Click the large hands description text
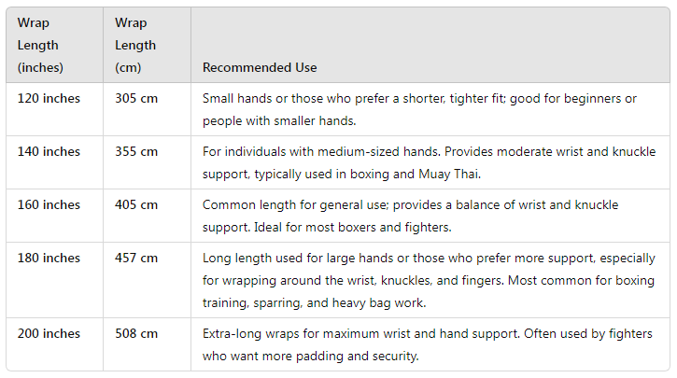This screenshot has height=378, width=677. [426, 280]
